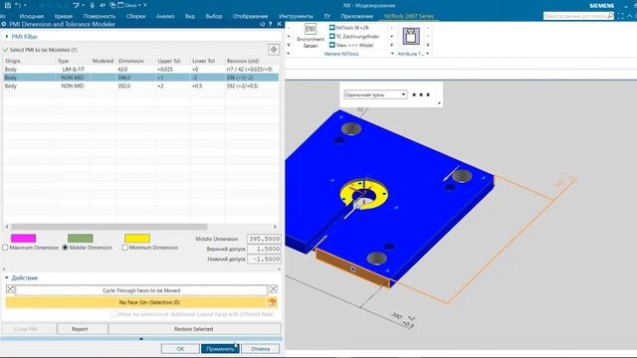Click the search command input field

(575, 16)
